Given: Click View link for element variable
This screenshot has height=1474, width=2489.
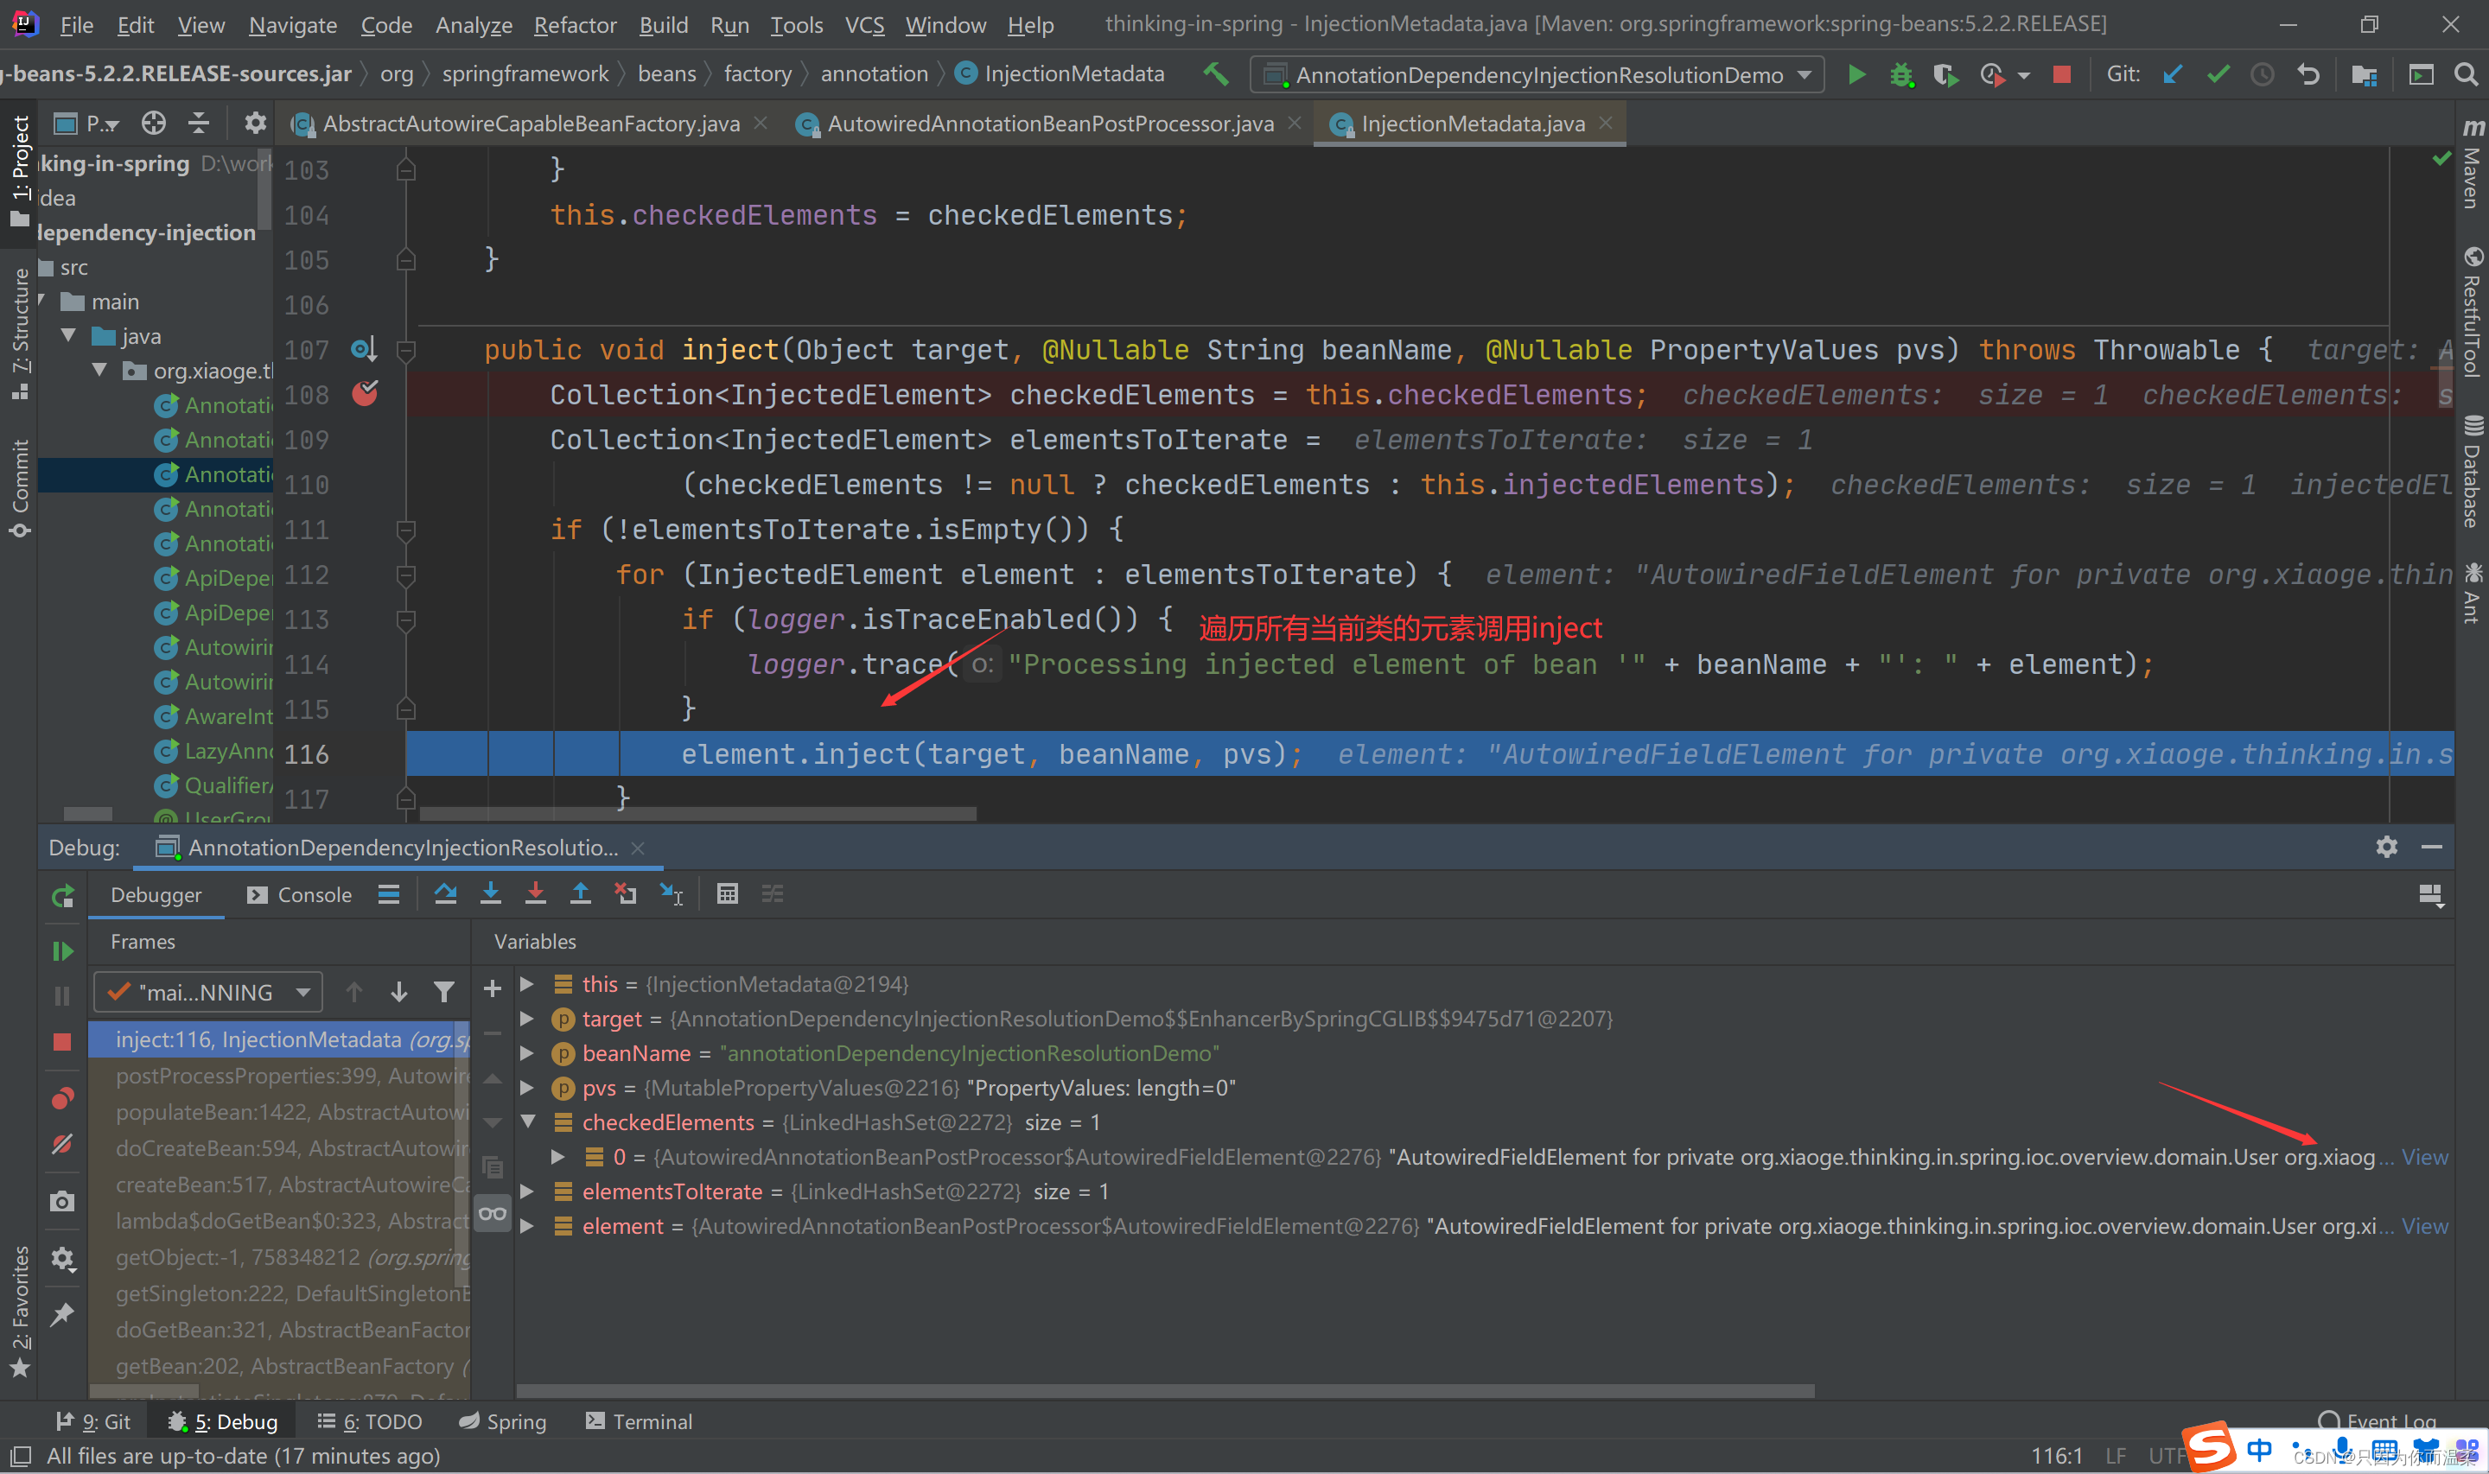Looking at the screenshot, I should click(x=2424, y=1227).
